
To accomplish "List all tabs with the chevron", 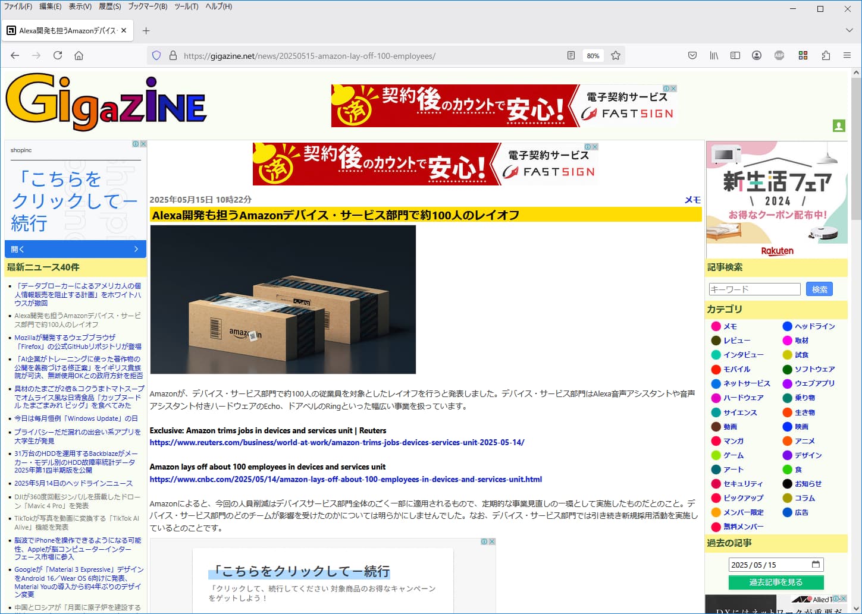I will pyautogui.click(x=849, y=30).
